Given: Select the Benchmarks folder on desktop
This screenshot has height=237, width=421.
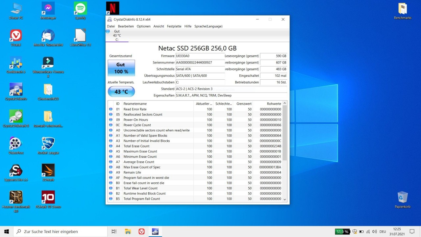Looking at the screenshot, I should (403, 11).
